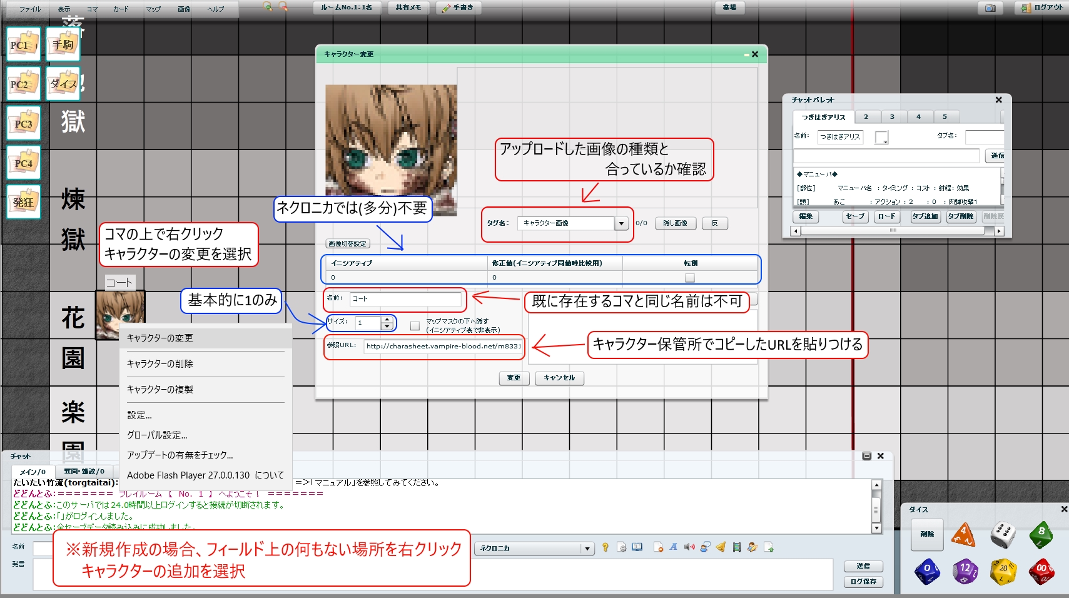
Task: Click the speaker sound icon in chat toolbar
Action: [689, 547]
